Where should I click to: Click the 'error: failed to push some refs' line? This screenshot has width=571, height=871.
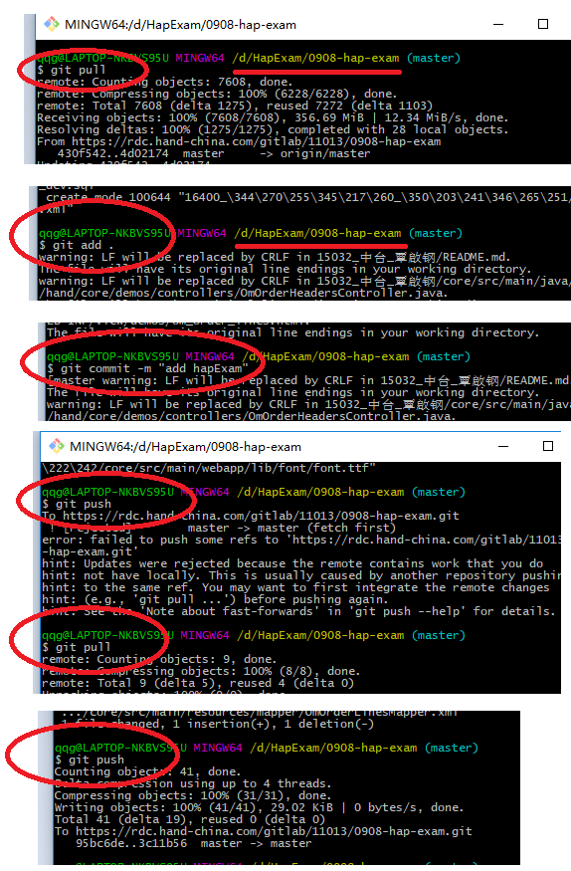[x=301, y=540]
